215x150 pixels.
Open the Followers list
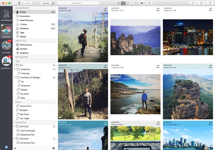(34, 28)
